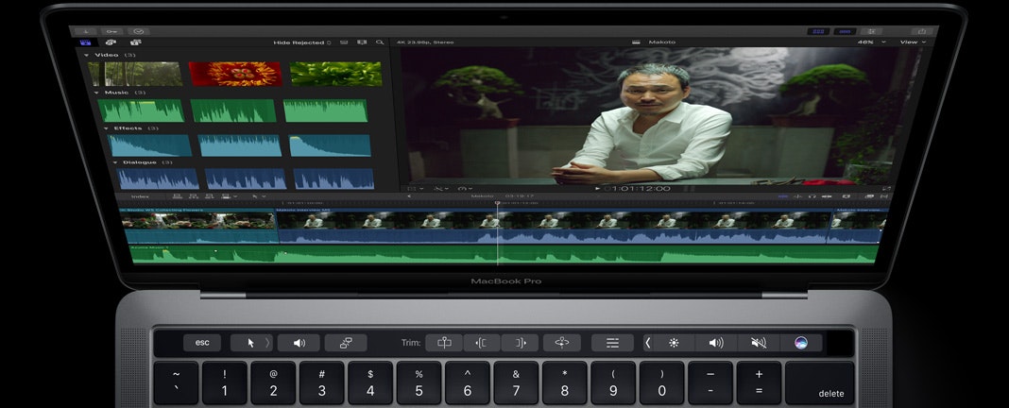The height and width of the screenshot is (408, 1009).
Task: Play the viewer at 1:01:12:00
Action: (x=598, y=189)
